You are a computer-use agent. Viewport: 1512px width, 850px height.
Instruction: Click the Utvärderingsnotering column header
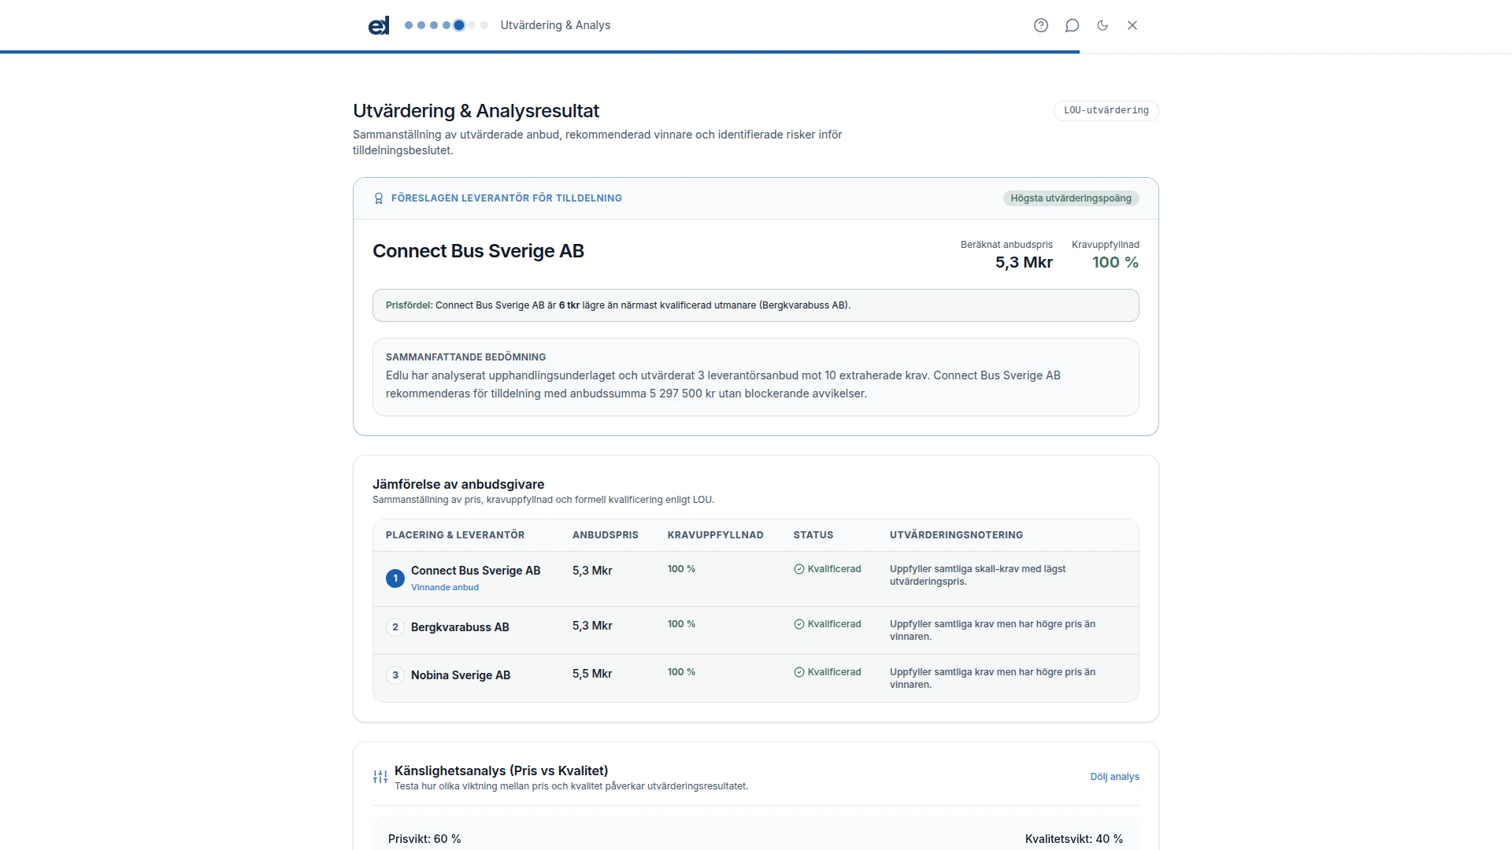pos(957,535)
